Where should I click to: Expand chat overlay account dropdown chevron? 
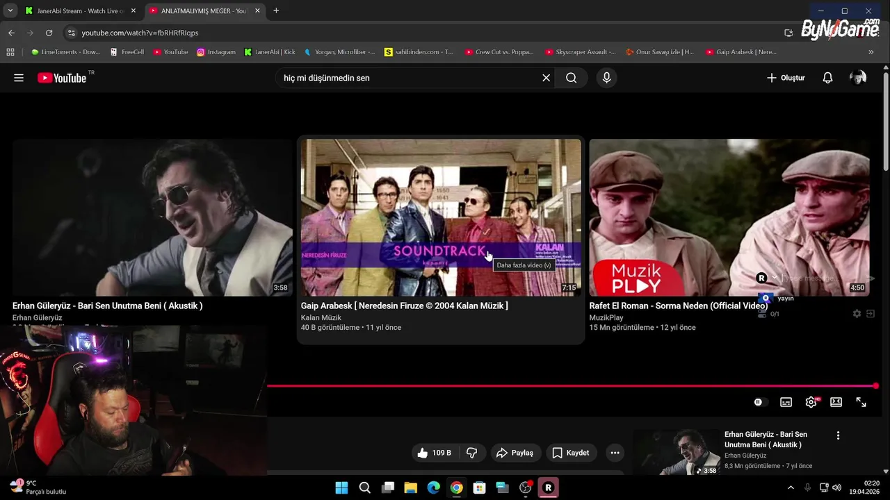pos(775,278)
